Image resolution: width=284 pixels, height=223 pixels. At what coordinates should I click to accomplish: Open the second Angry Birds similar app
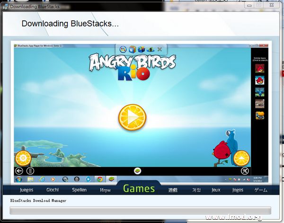[259, 80]
